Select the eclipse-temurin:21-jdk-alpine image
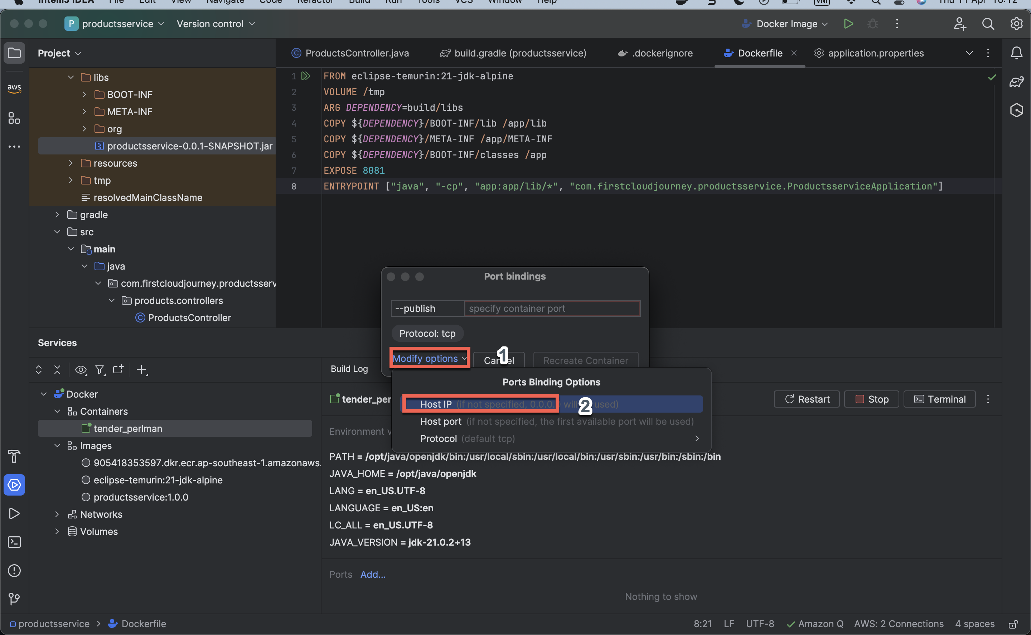The width and height of the screenshot is (1031, 635). [x=158, y=480]
